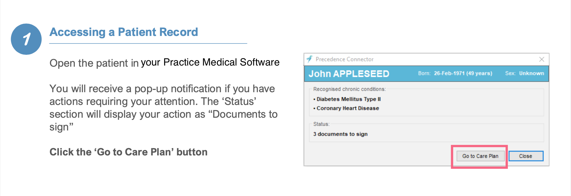Viewport: 571px width, 196px height.
Task: Click the 3 documents to sign status
Action: [x=340, y=134]
